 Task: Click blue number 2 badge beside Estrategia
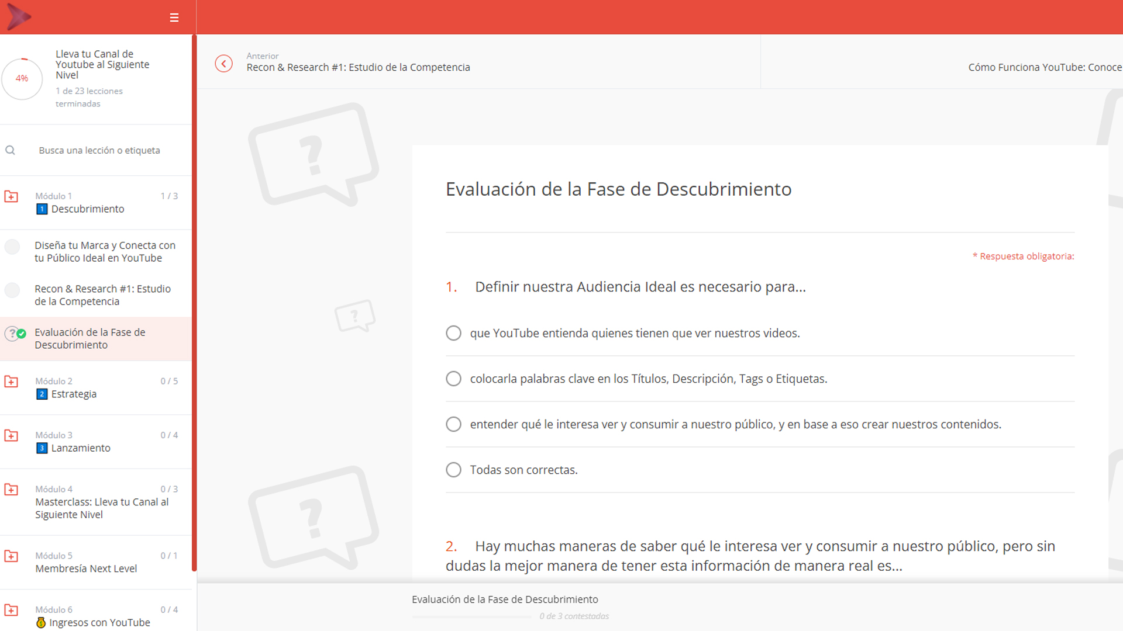coord(42,394)
